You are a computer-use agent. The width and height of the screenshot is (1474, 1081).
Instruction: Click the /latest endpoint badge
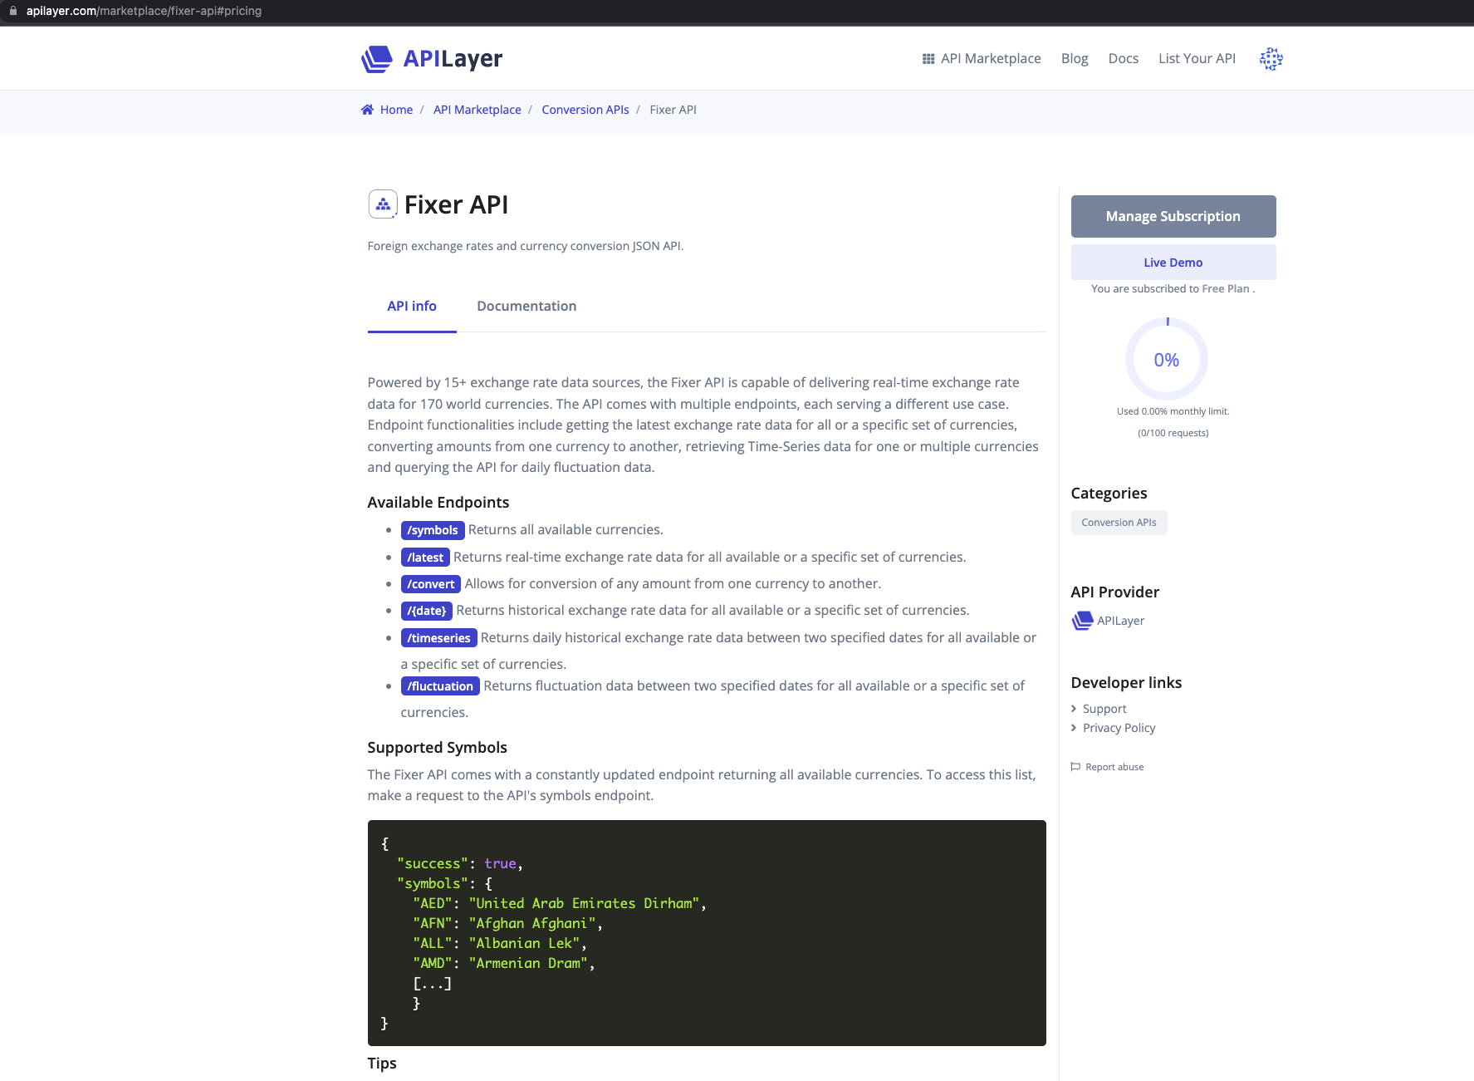pyautogui.click(x=425, y=558)
